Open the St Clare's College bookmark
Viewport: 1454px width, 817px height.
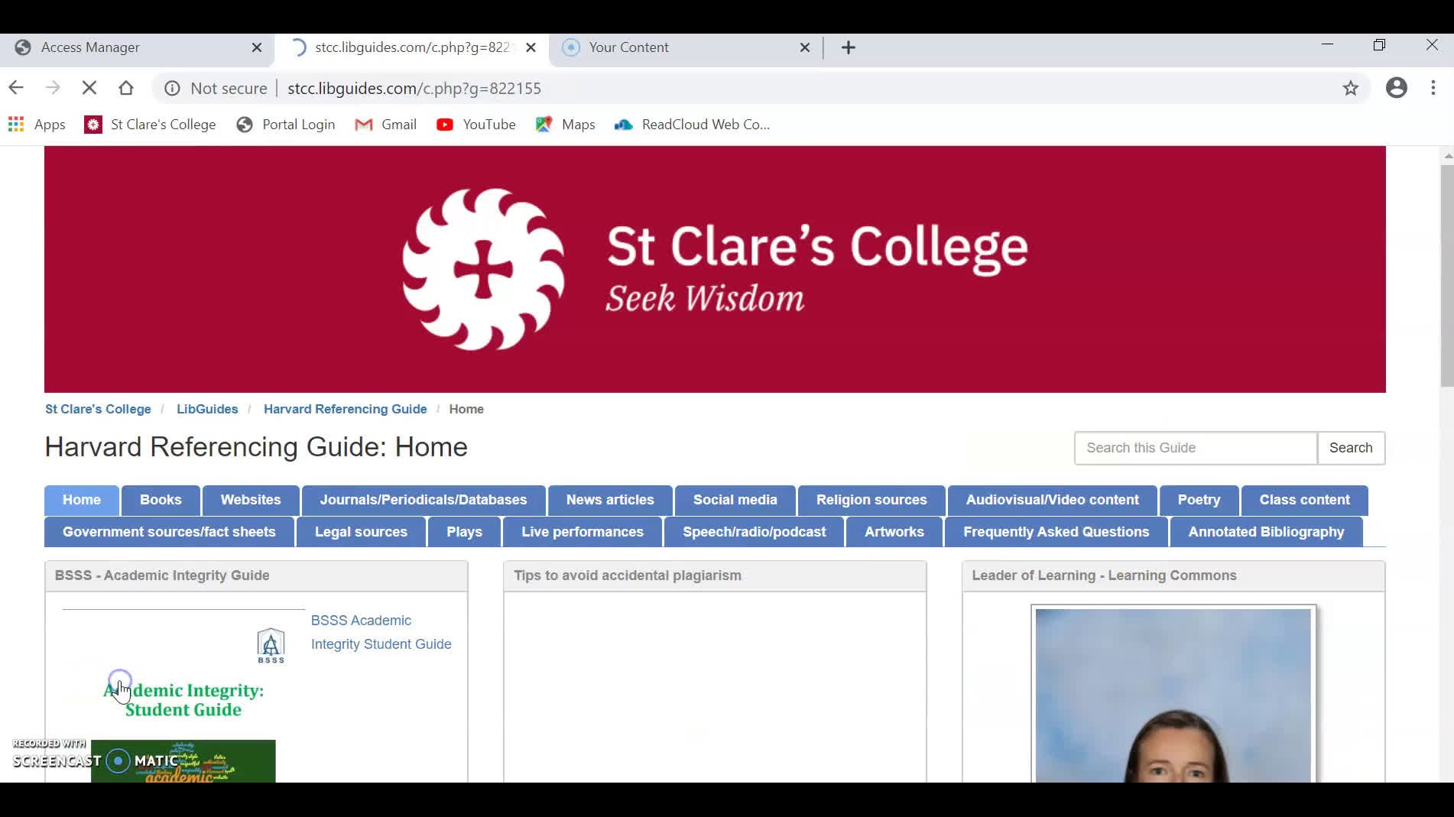151,125
